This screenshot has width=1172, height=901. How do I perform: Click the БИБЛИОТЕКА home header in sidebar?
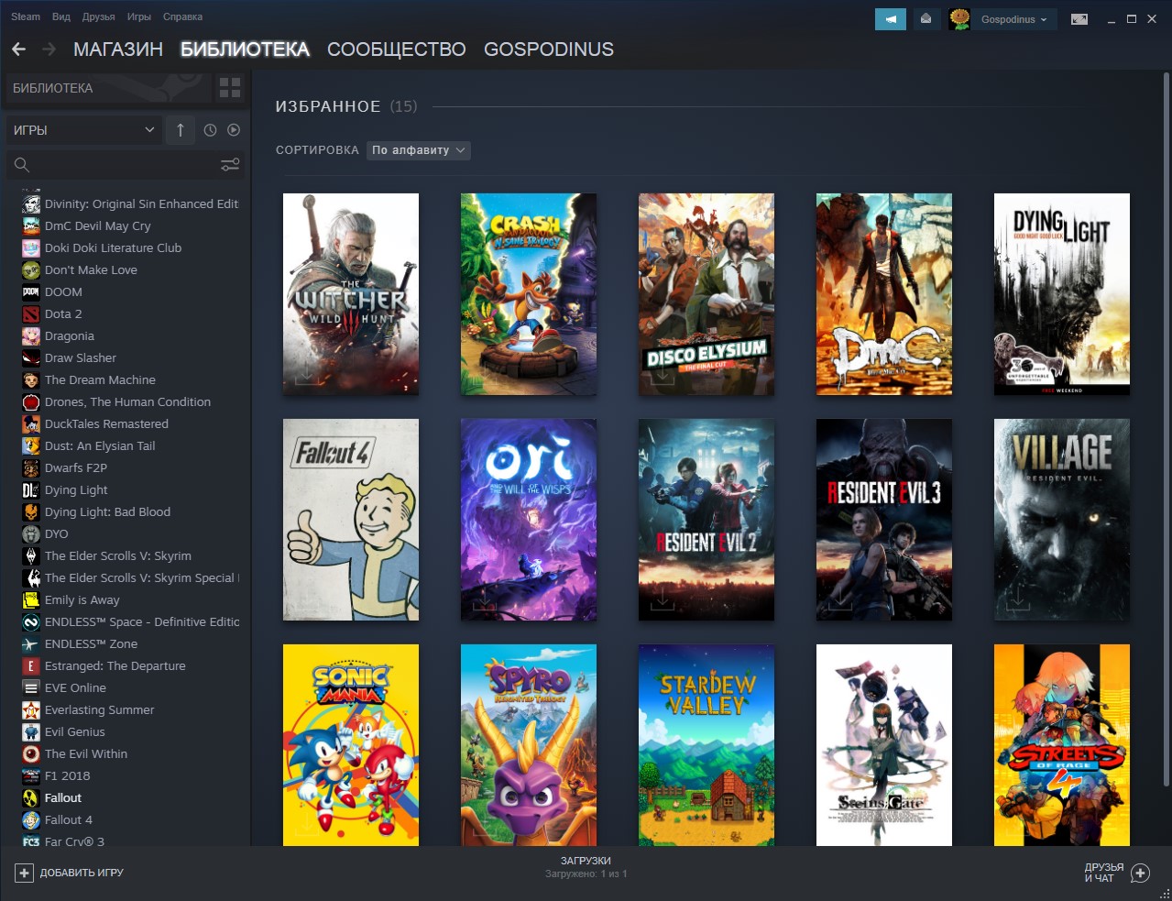pos(108,88)
